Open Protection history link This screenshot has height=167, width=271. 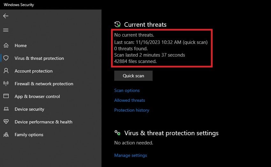coord(132,110)
